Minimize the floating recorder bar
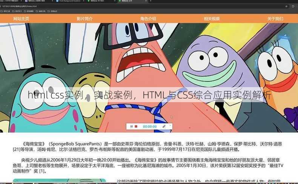 (170, 125)
